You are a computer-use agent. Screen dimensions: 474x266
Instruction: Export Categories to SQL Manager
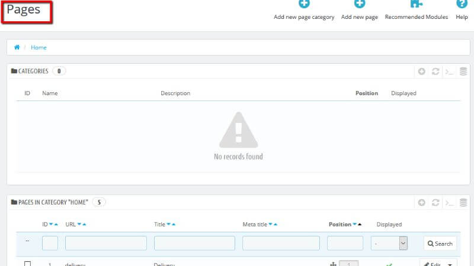[463, 72]
